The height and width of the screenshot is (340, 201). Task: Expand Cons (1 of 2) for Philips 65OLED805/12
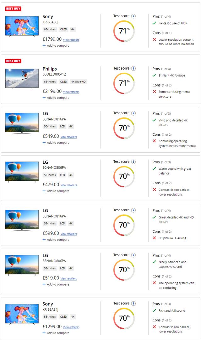[x=162, y=85]
